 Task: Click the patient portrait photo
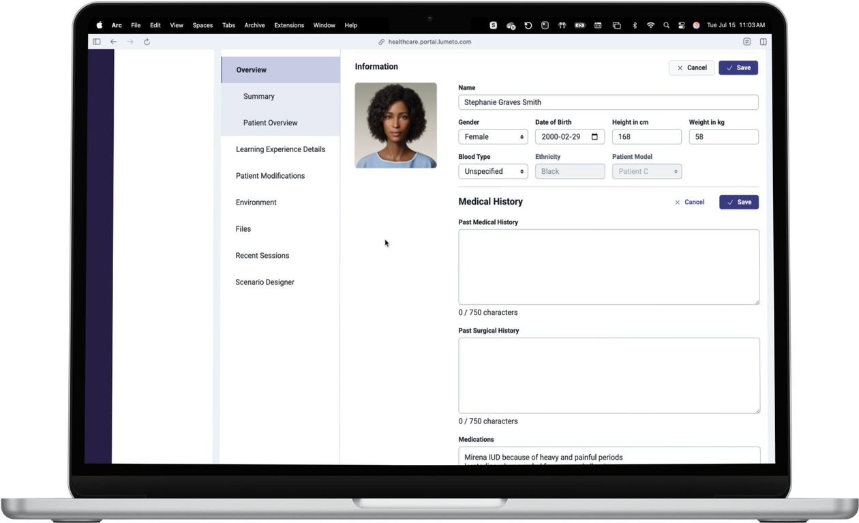click(396, 125)
